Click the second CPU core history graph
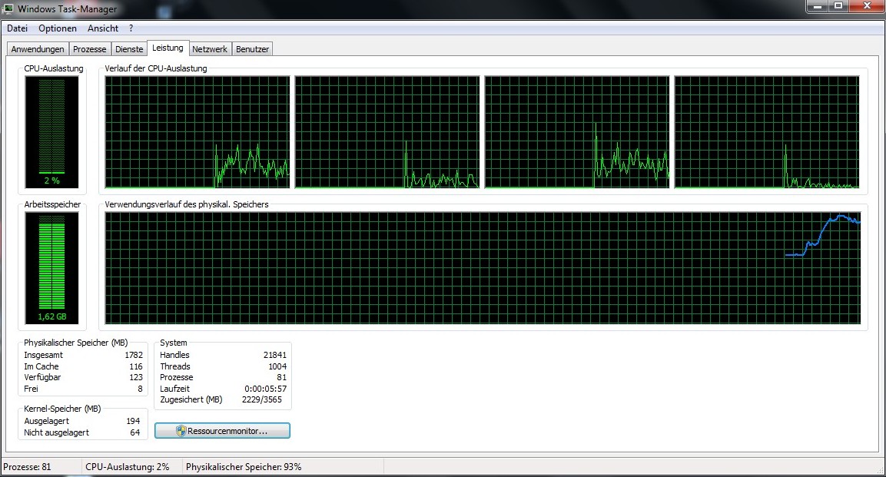 coord(387,132)
